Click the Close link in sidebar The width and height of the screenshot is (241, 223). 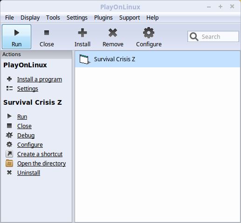click(x=24, y=126)
